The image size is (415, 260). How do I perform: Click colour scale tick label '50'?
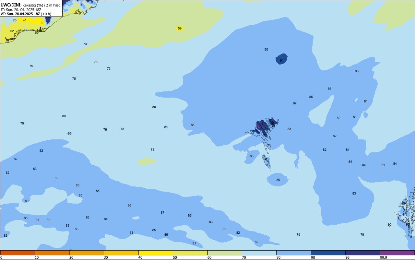[x=175, y=257]
